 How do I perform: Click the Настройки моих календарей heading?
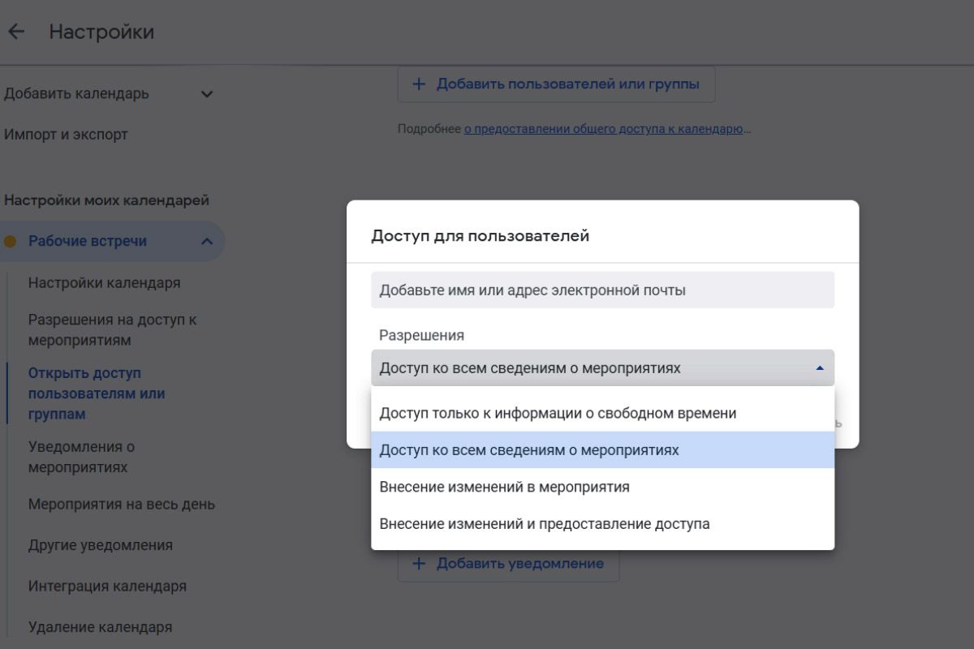106,200
